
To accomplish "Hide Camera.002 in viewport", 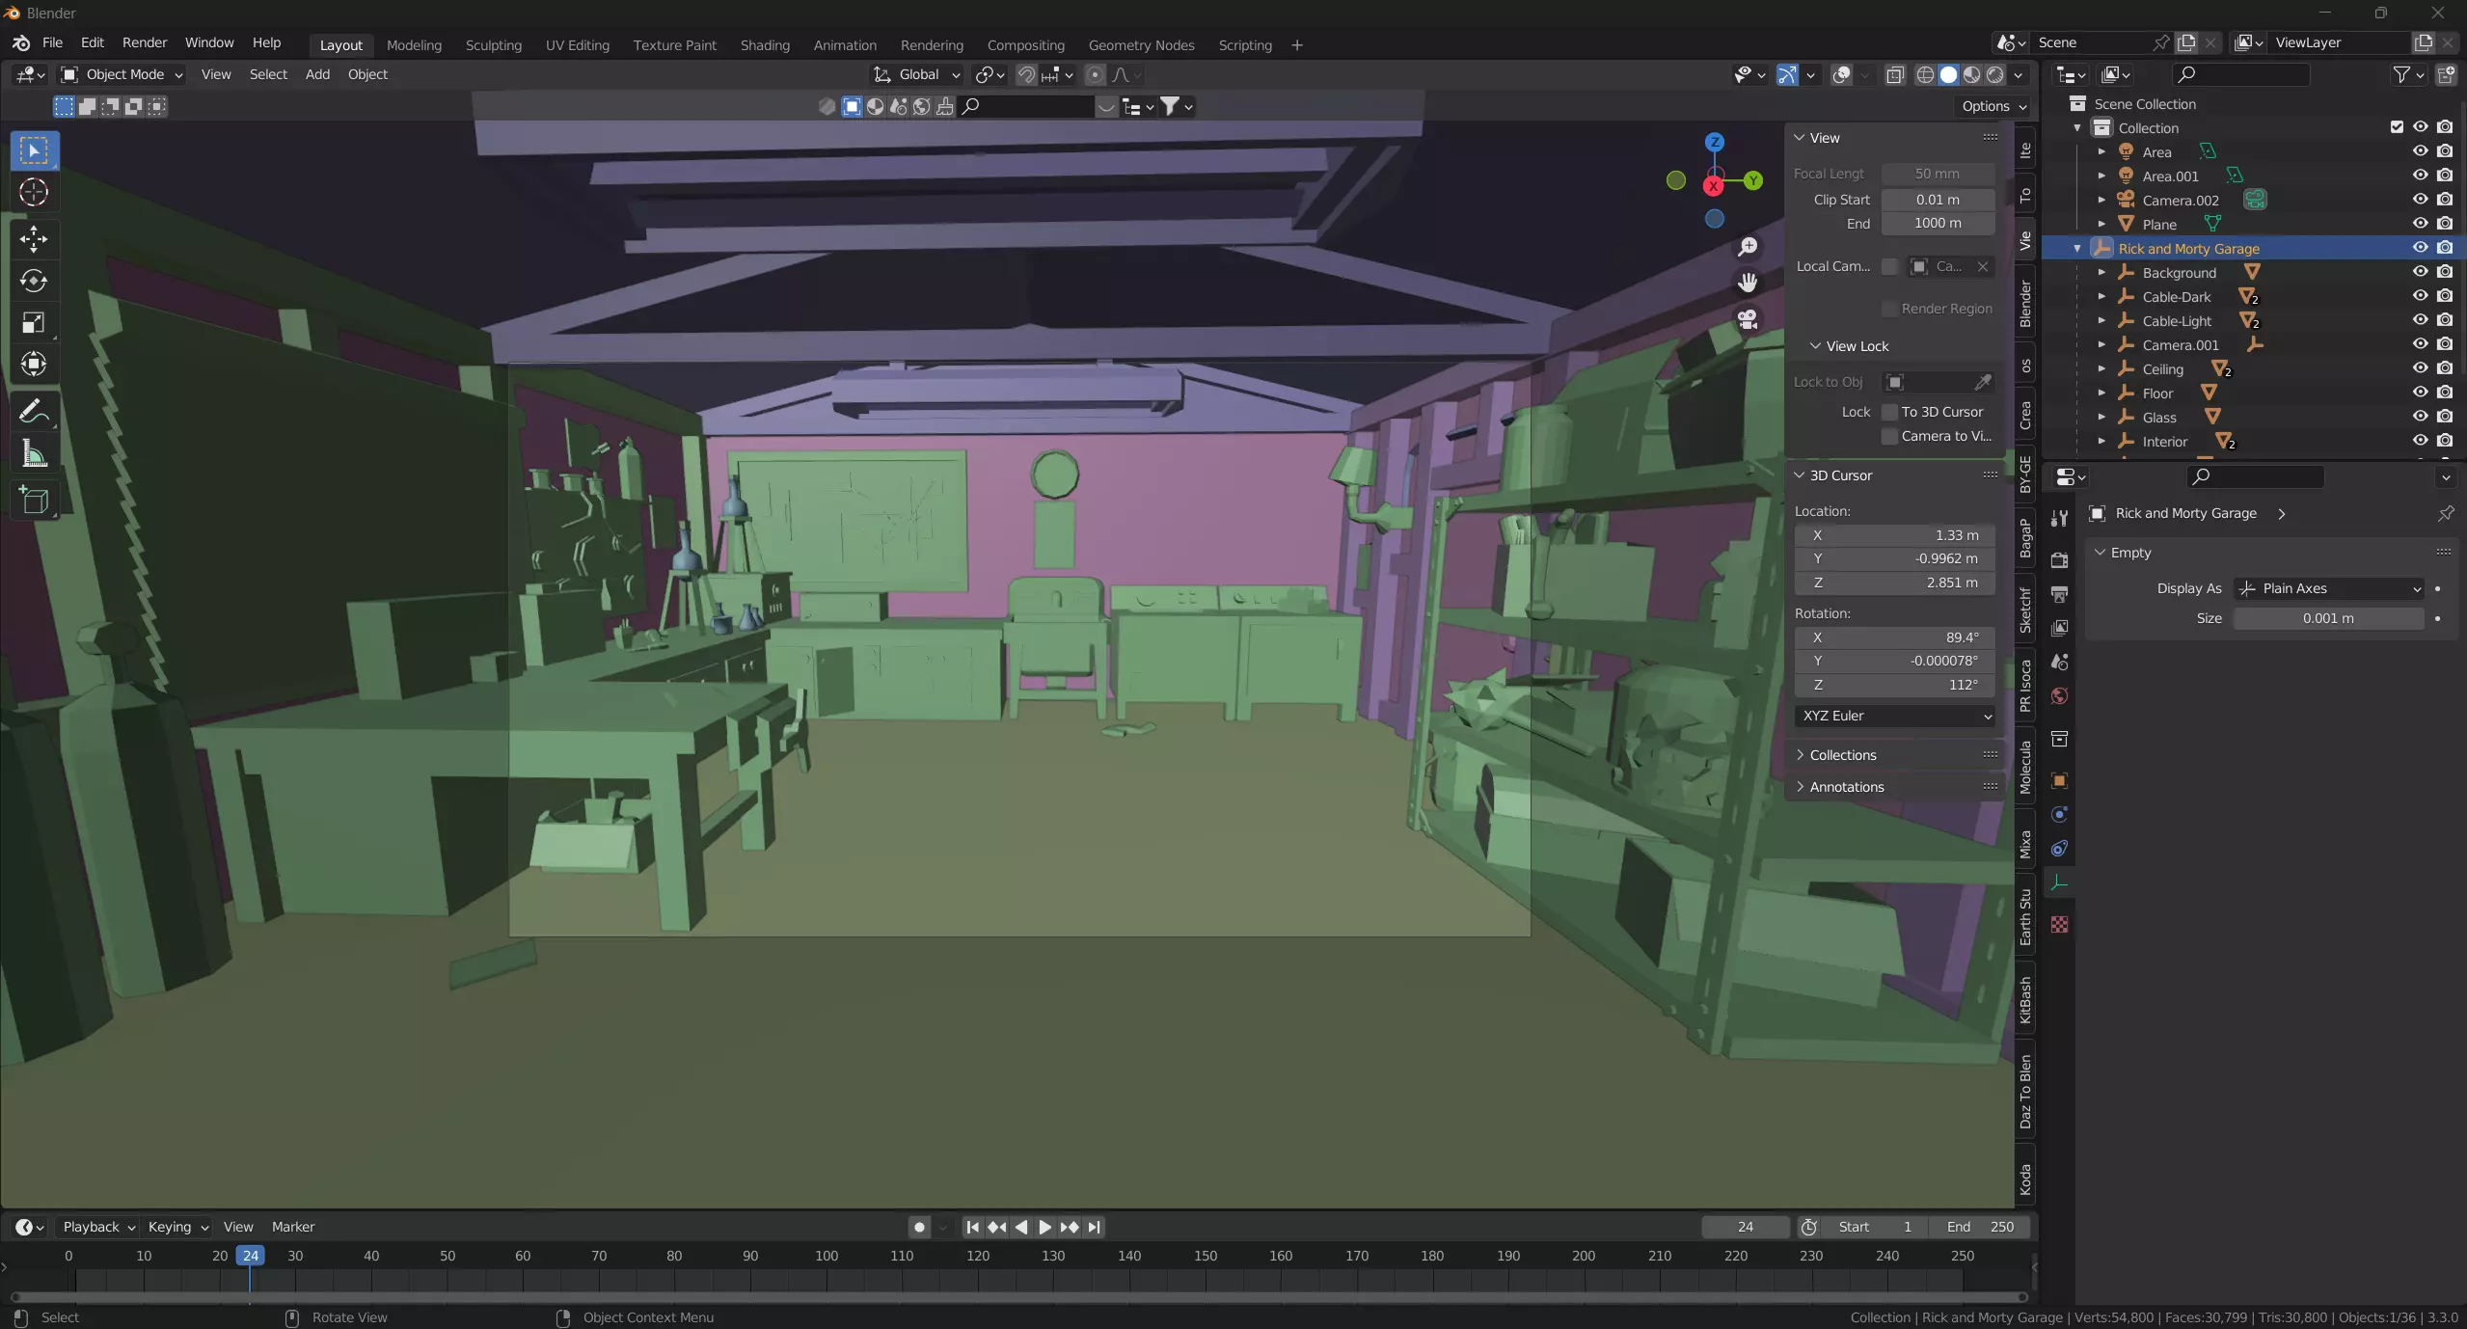I will click(x=2421, y=200).
